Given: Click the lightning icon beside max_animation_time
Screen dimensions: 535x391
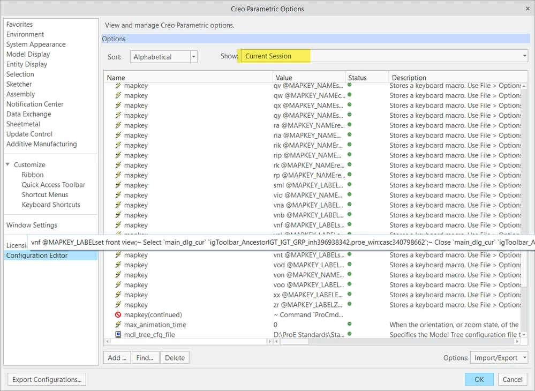Looking at the screenshot, I should pos(118,325).
